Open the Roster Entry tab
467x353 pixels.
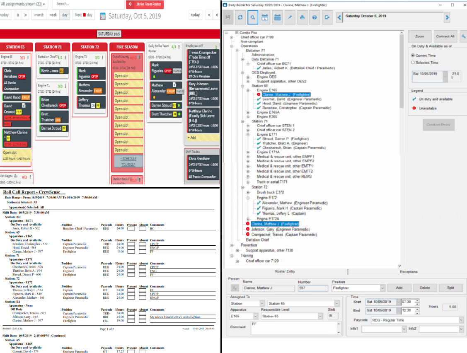(285, 271)
